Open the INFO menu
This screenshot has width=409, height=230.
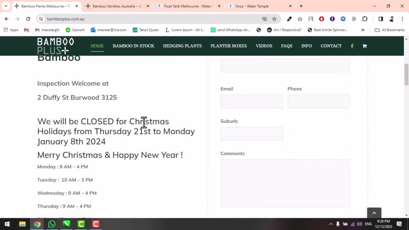(306, 46)
